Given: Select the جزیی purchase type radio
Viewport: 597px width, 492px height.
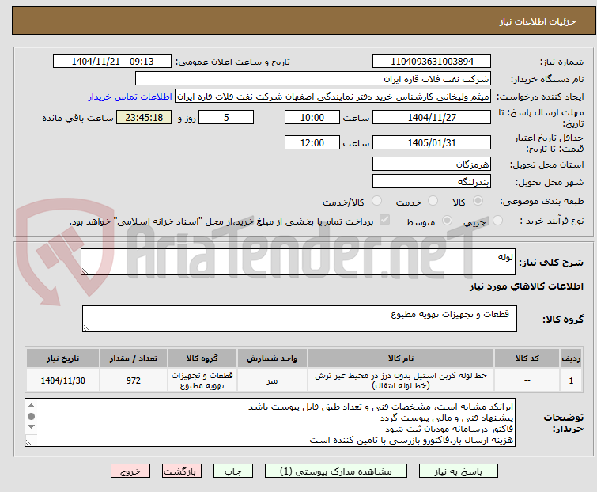Looking at the screenshot, I should (497, 221).
